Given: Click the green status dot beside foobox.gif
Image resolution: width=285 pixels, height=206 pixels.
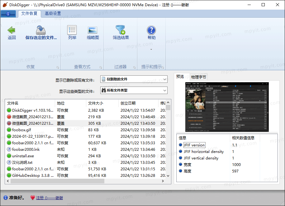Looking at the screenshot, I should click(x=9, y=130).
